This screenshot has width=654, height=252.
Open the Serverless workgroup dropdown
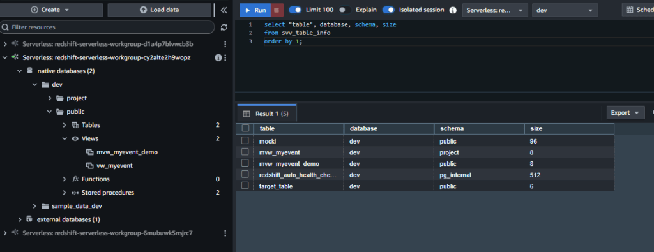[495, 10]
